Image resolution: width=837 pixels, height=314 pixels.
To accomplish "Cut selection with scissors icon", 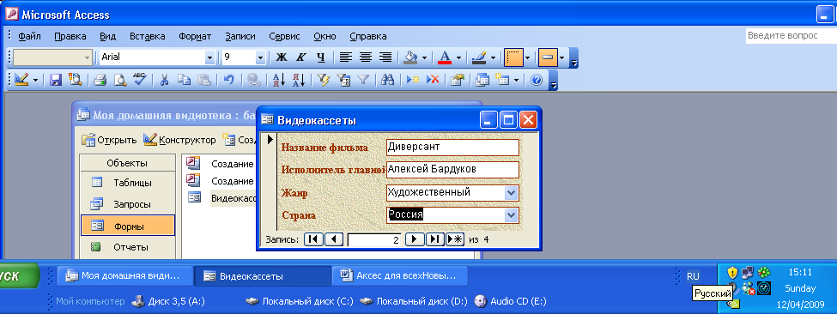I will 165,80.
